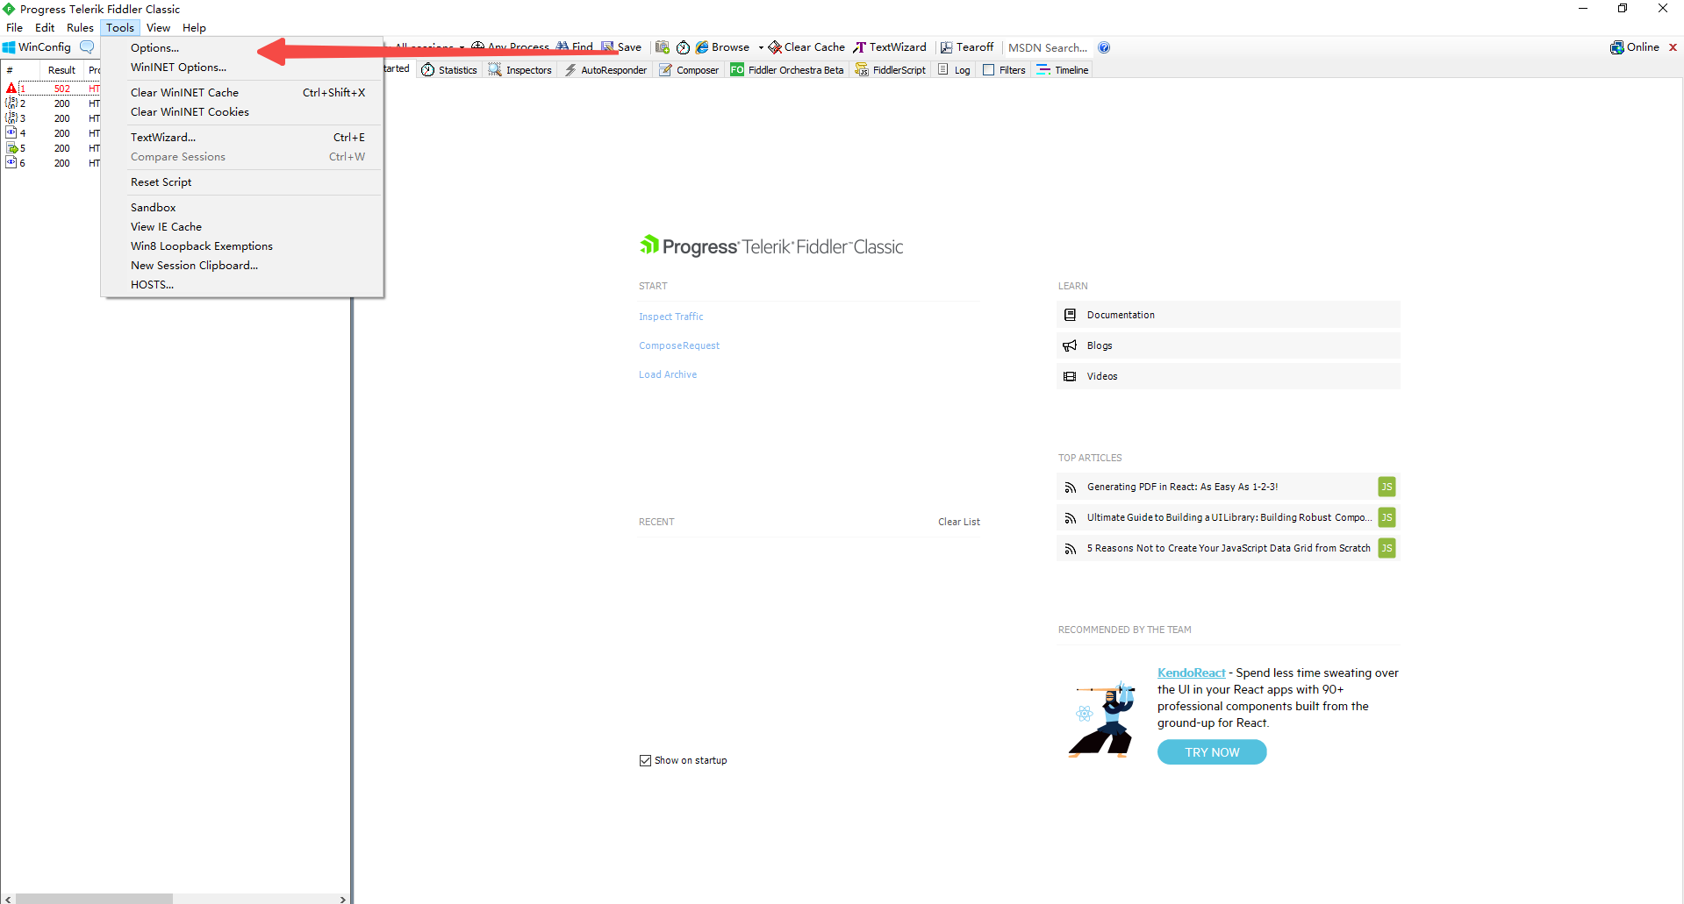Screen dimensions: 1684x904
Task: Click the Tearoff toolbar button
Action: click(967, 47)
